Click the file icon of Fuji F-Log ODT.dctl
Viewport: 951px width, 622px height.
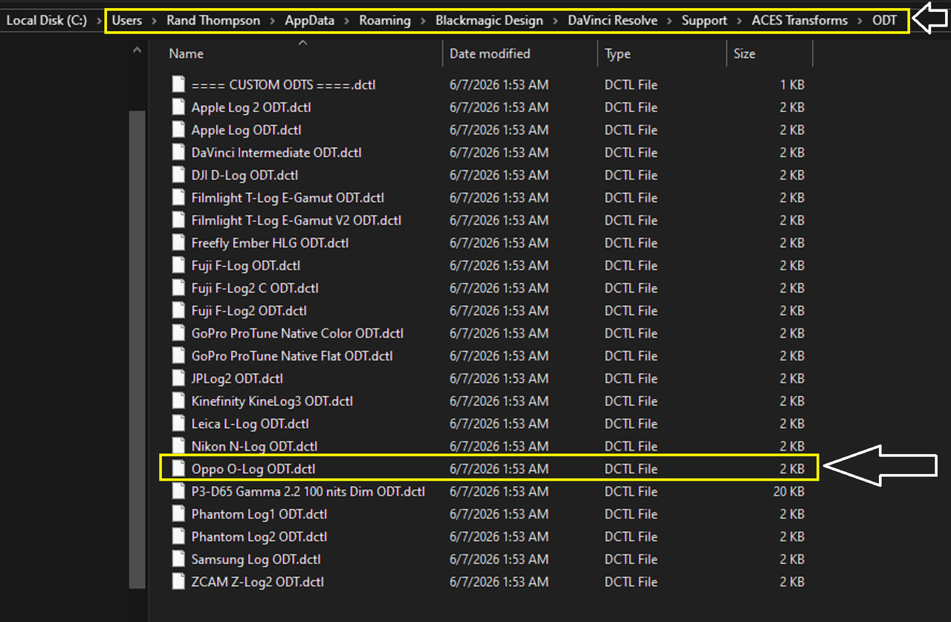click(x=178, y=265)
